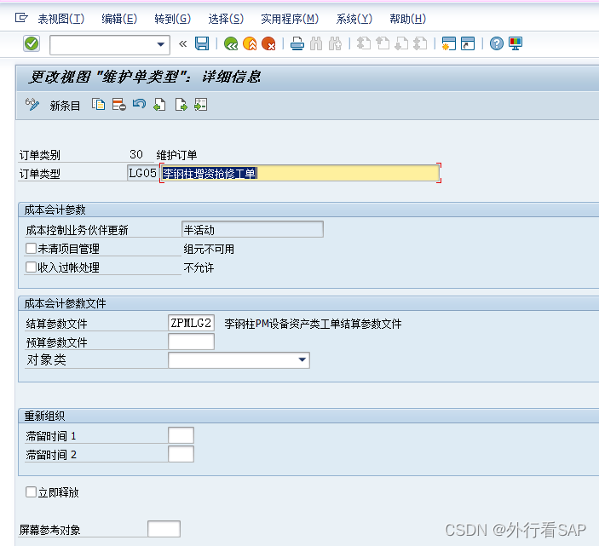Click the 重新组织 section header
This screenshot has height=546, width=599.
pyautogui.click(x=44, y=416)
